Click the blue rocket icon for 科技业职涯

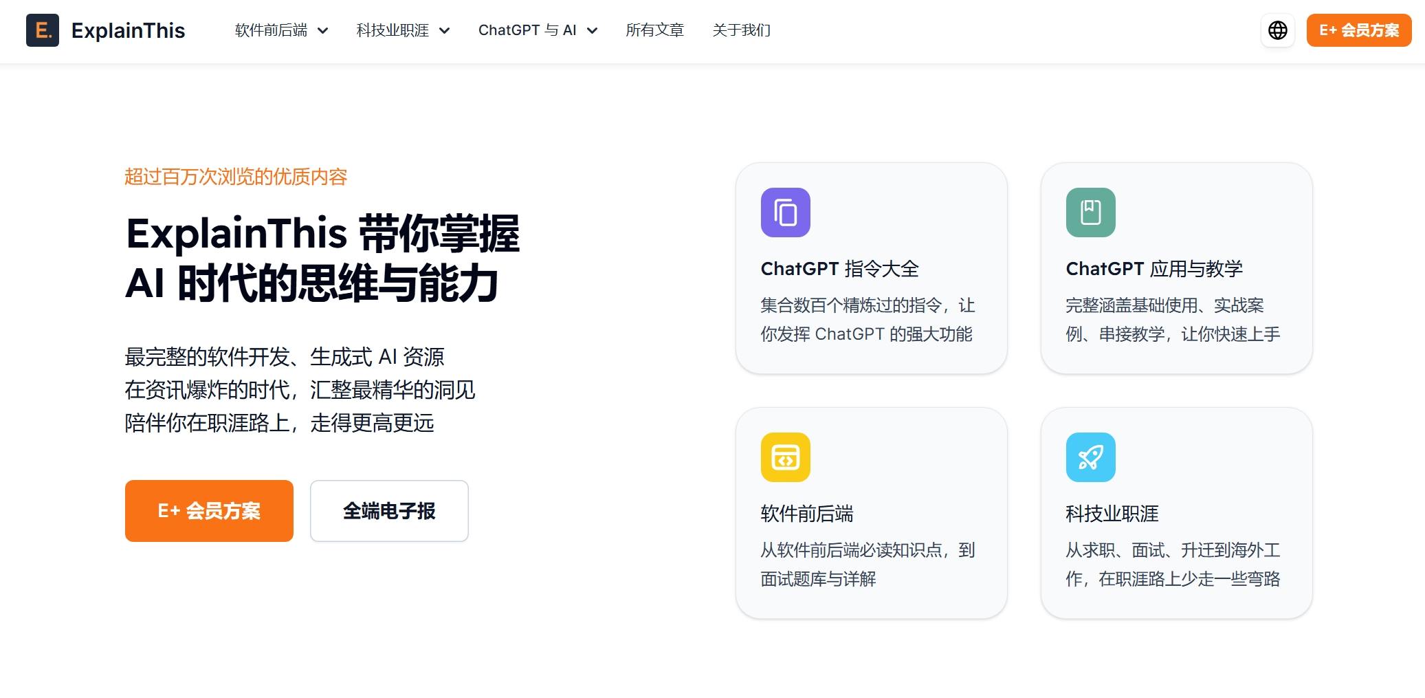point(1091,457)
